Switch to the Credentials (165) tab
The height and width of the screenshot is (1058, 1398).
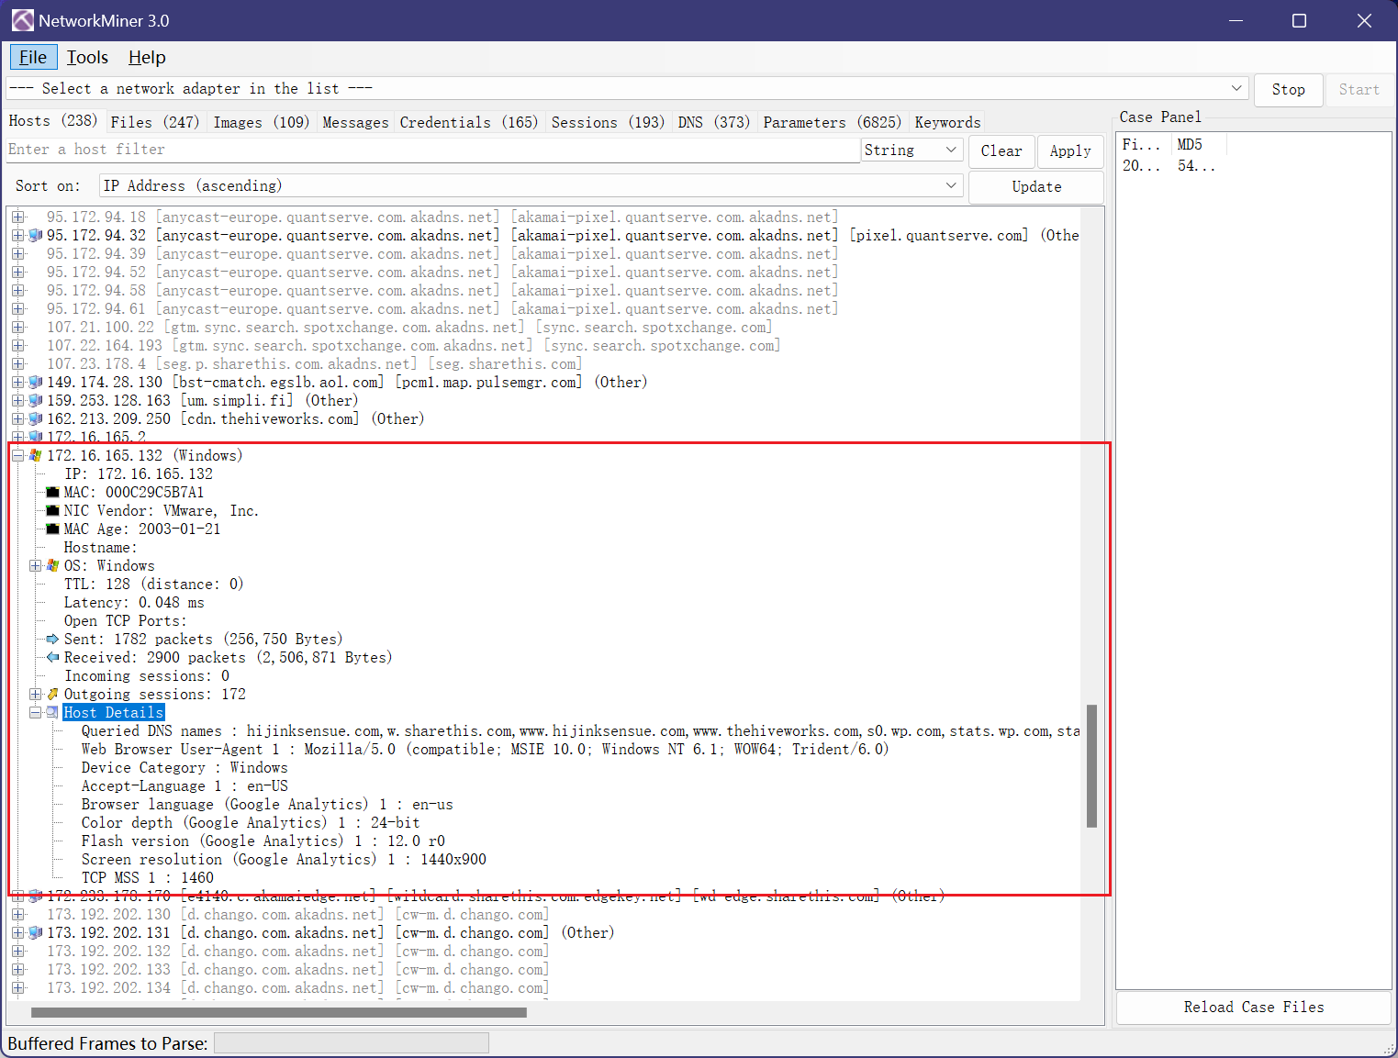468,122
